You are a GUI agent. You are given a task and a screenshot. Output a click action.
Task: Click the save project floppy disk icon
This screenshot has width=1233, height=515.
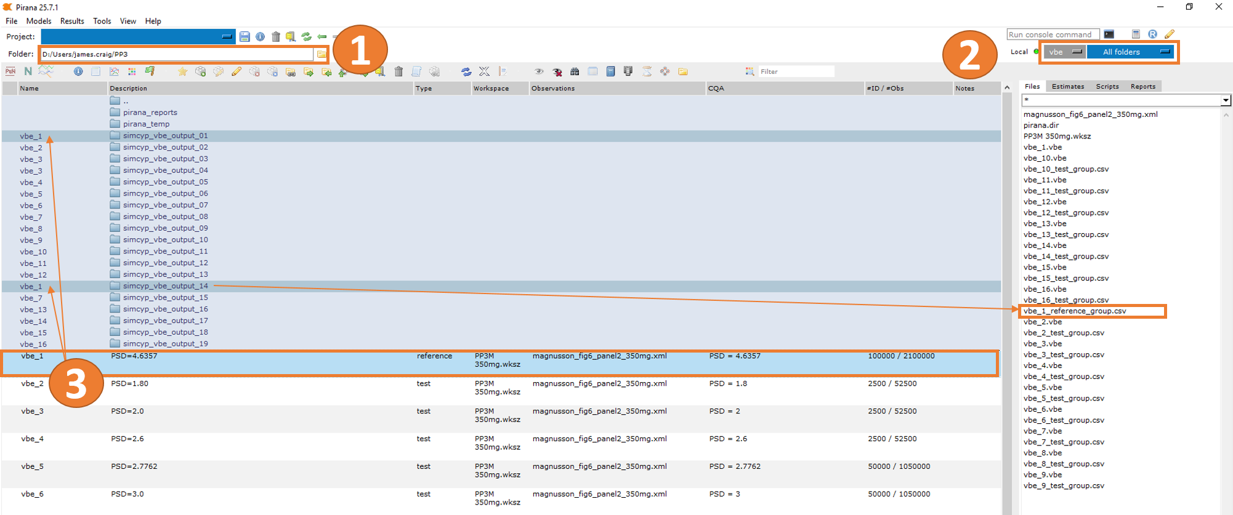(245, 37)
